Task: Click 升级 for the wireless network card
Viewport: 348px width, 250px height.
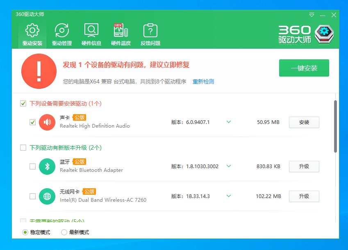Action: point(304,196)
